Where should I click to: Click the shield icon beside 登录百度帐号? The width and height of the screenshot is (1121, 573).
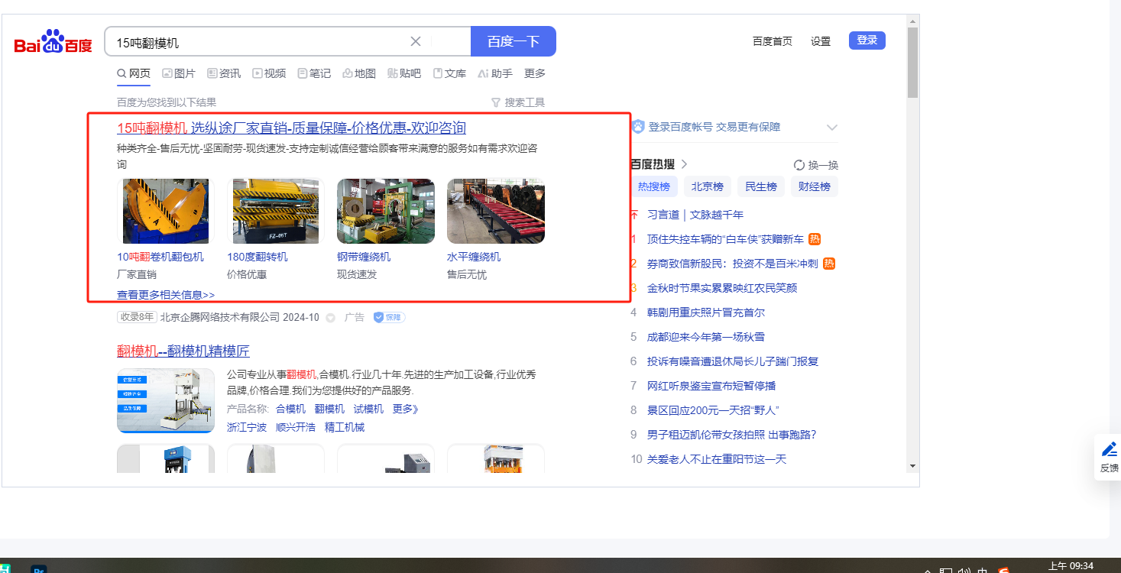638,127
